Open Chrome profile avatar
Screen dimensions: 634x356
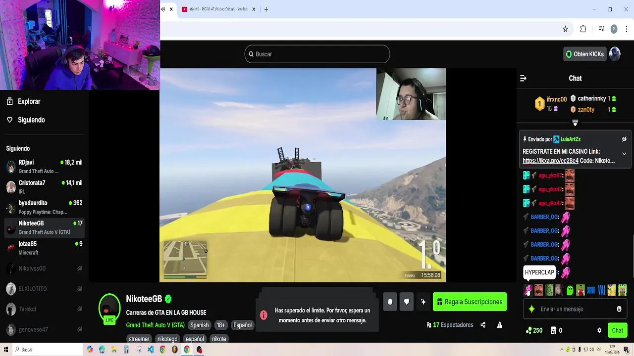coord(614,29)
